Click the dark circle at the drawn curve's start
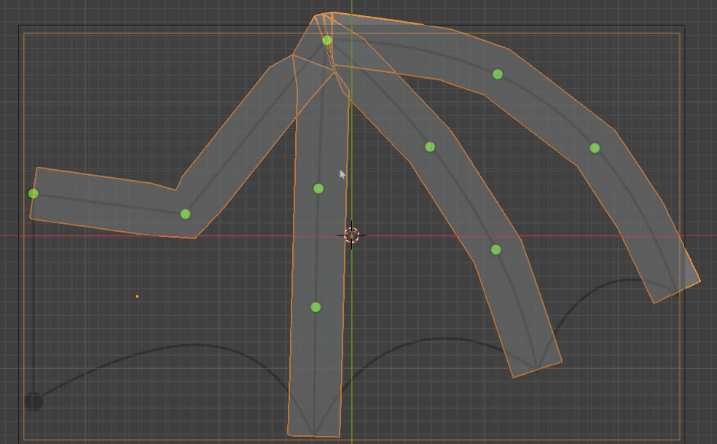717x444 pixels. (x=34, y=402)
